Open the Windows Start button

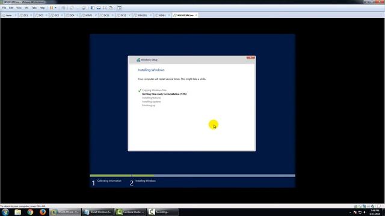(5, 212)
